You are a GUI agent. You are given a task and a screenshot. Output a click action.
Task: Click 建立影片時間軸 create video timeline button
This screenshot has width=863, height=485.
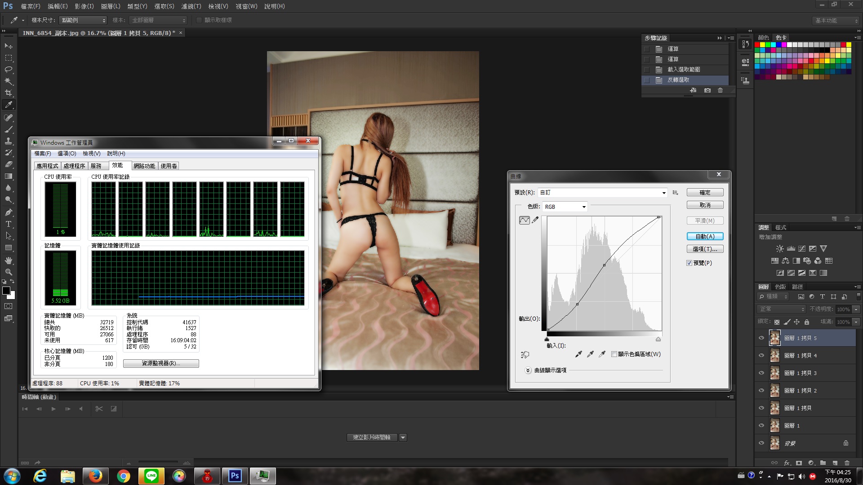(372, 438)
